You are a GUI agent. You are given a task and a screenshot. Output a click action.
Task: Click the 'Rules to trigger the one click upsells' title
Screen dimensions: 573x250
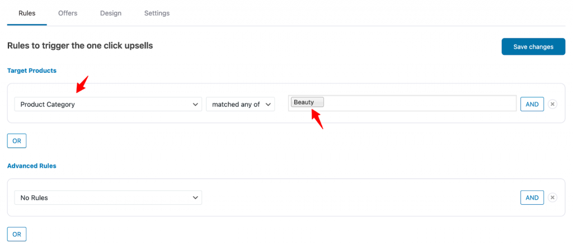[80, 46]
